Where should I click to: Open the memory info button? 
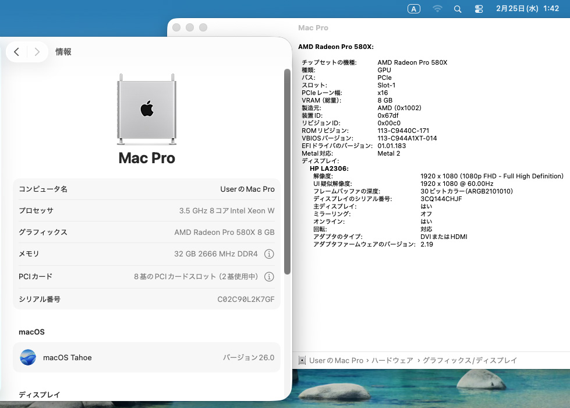tap(269, 254)
